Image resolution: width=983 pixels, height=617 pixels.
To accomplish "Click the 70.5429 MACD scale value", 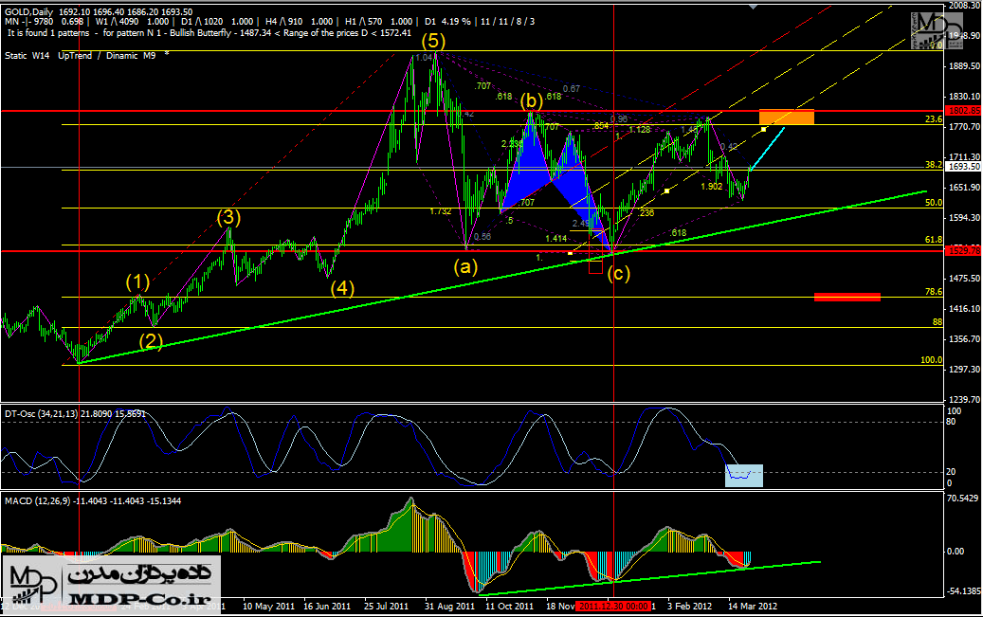I will point(963,499).
